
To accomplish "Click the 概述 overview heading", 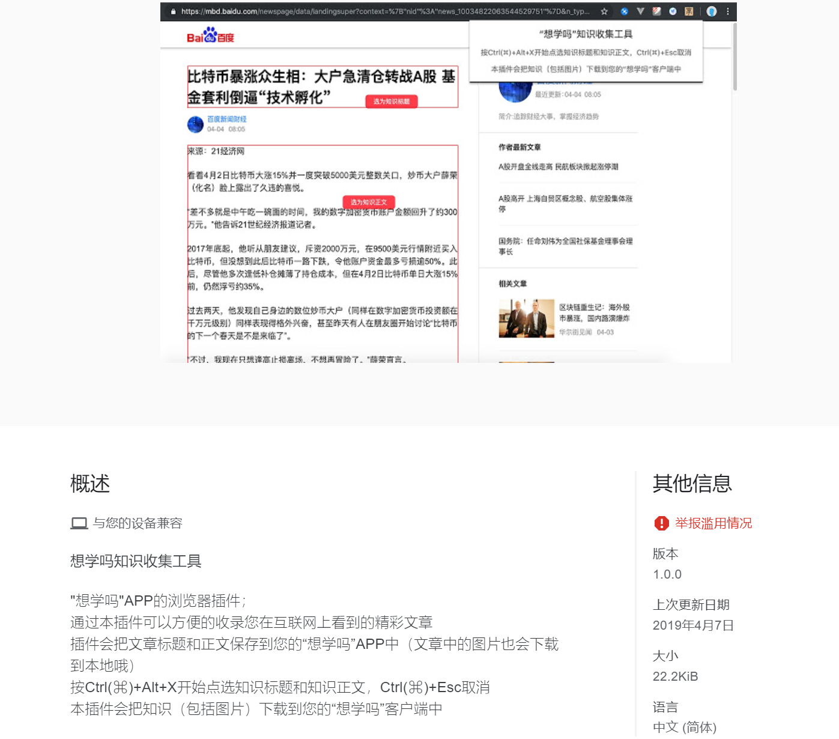I will [90, 484].
